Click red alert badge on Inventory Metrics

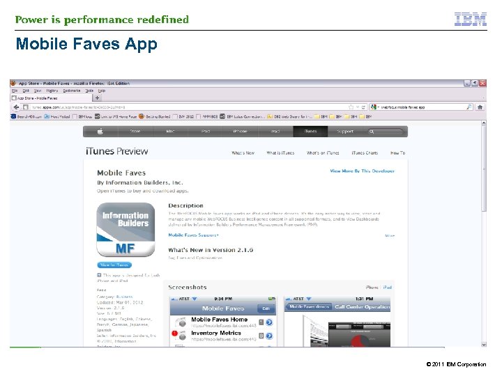(175, 334)
